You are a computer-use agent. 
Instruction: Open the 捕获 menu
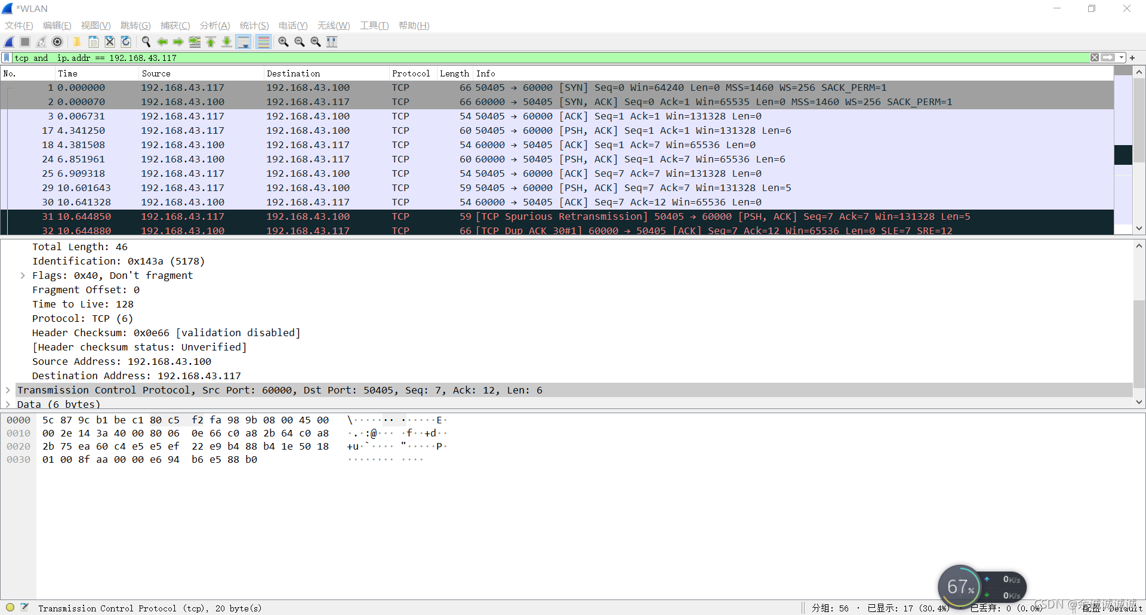click(175, 26)
